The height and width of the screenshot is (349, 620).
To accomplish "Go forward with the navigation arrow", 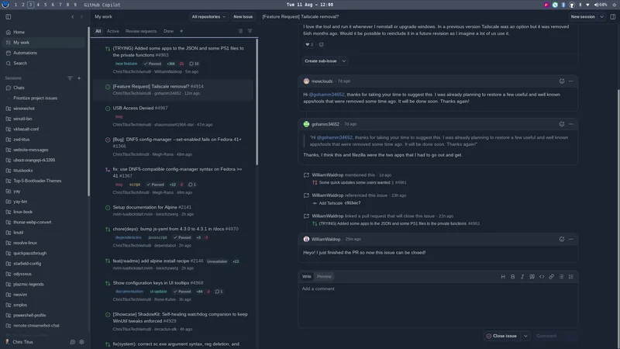I will pos(82,16).
